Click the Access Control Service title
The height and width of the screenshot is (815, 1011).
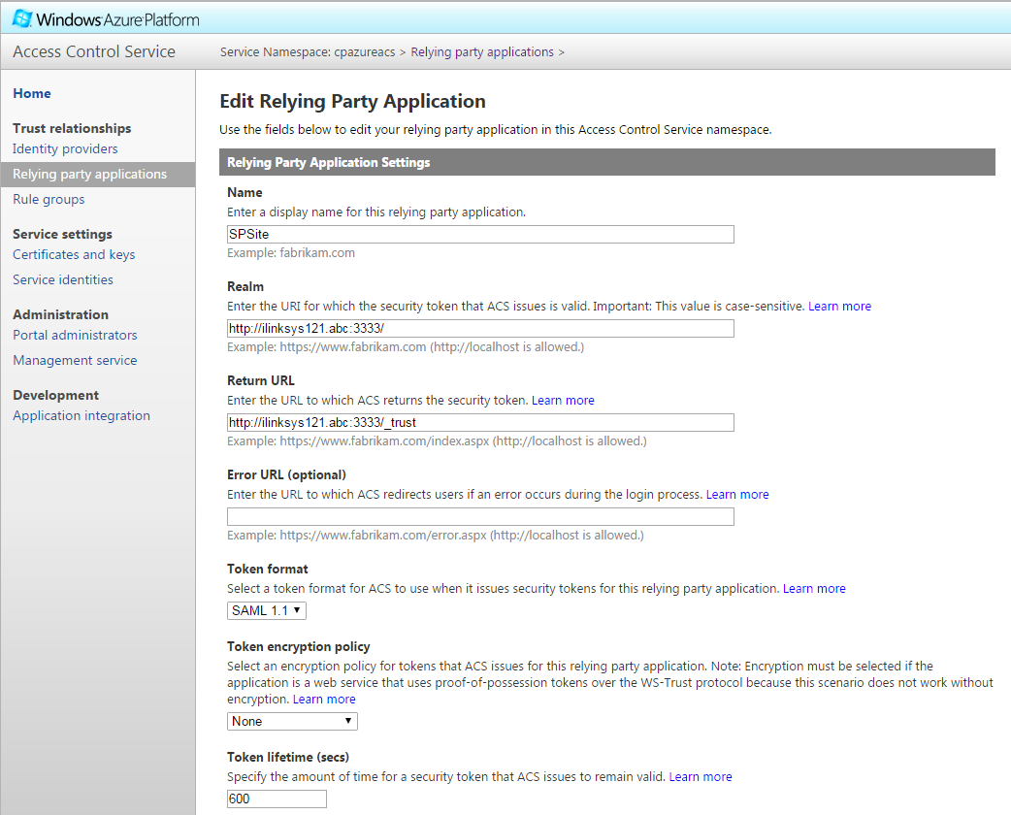coord(94,51)
